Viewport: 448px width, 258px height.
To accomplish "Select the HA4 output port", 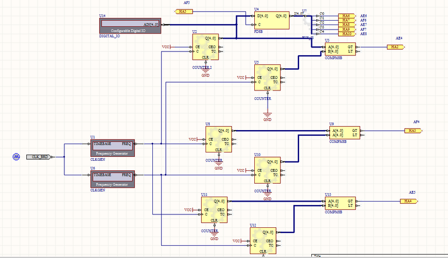I will [x=407, y=201].
